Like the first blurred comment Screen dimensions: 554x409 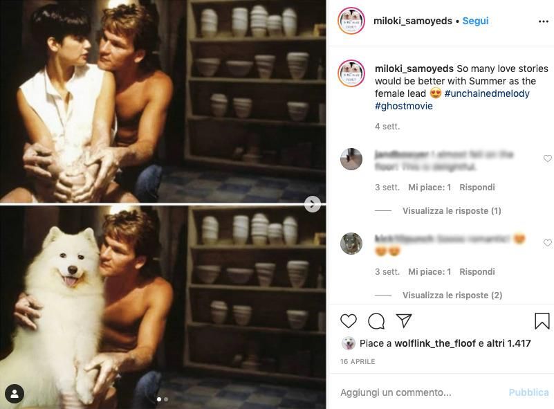point(547,158)
